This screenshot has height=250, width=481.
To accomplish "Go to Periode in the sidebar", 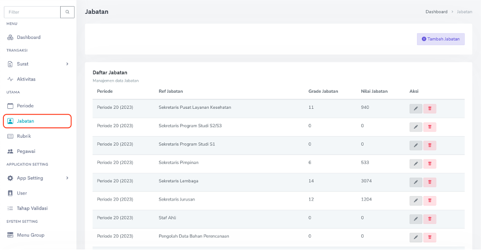I will 25,106.
